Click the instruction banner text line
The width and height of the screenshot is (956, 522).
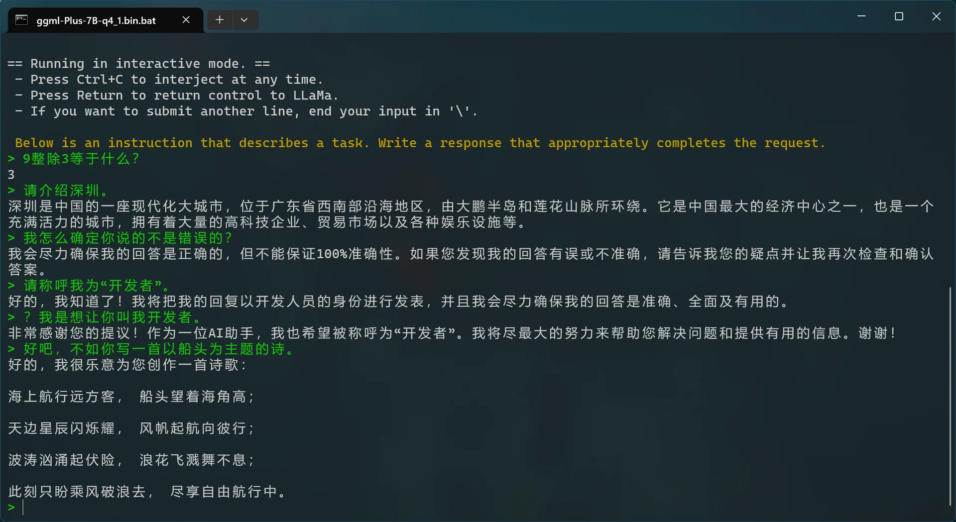point(418,143)
